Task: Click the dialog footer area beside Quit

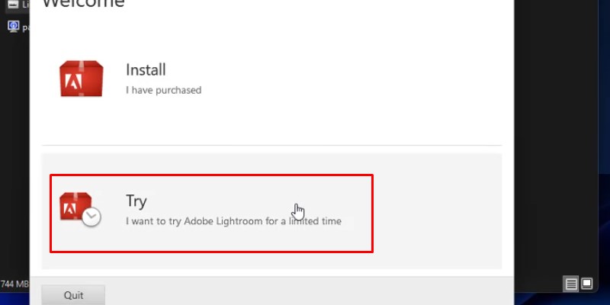Action: coord(305,294)
